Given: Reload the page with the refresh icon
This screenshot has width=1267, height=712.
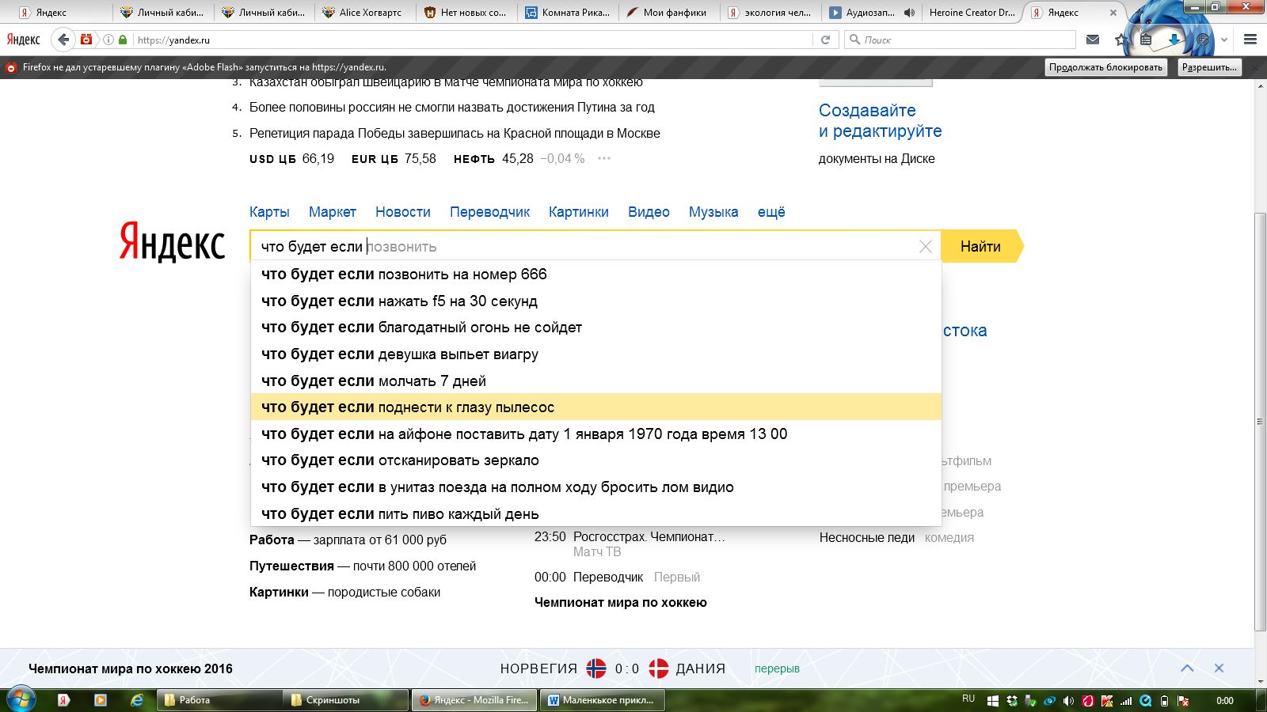Looking at the screenshot, I should [x=825, y=40].
